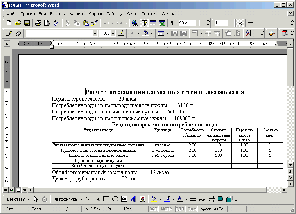Screen dimensions: 296x214
Task: Open the line weight 0,5 dropdown
Action: coord(113,34)
